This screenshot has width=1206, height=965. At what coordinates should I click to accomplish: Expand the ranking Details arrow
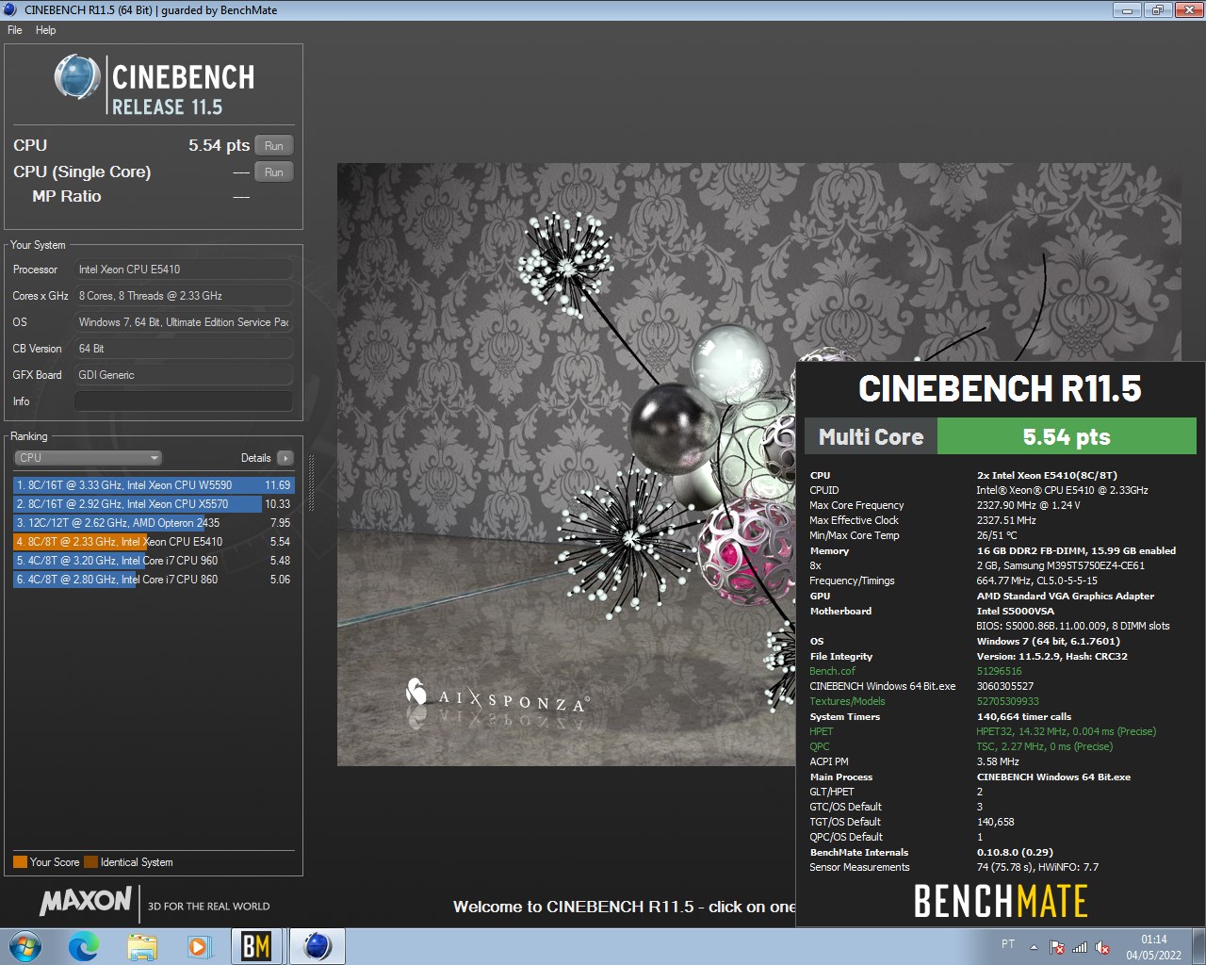pos(285,458)
